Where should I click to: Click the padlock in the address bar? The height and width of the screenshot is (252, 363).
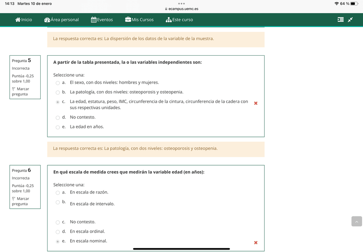pos(166,8)
